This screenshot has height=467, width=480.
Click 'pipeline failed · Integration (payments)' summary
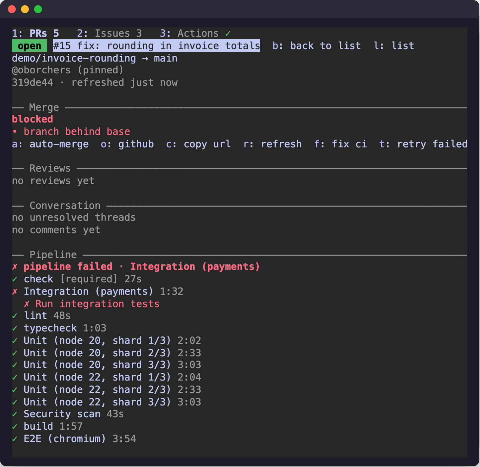[x=142, y=267]
